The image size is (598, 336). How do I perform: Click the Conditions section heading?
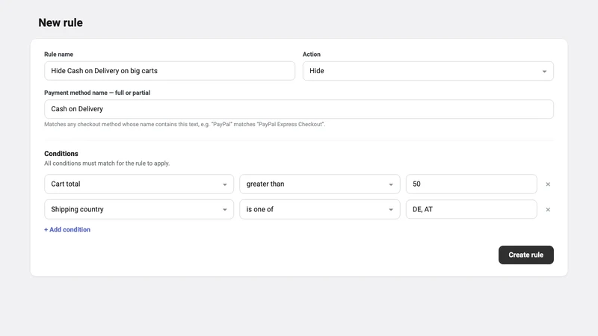61,154
